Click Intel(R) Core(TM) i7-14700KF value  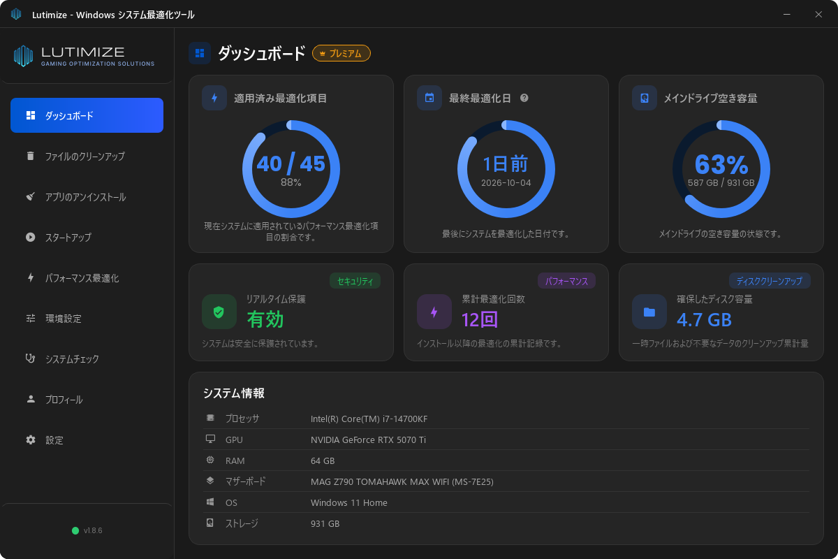point(369,419)
